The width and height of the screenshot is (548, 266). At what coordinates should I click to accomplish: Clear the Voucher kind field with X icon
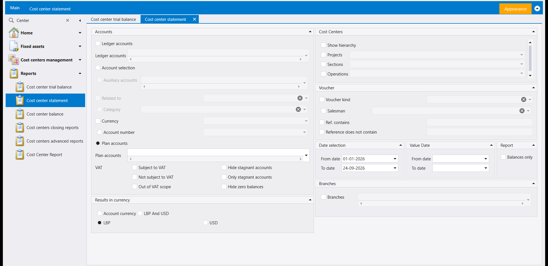tap(524, 99)
